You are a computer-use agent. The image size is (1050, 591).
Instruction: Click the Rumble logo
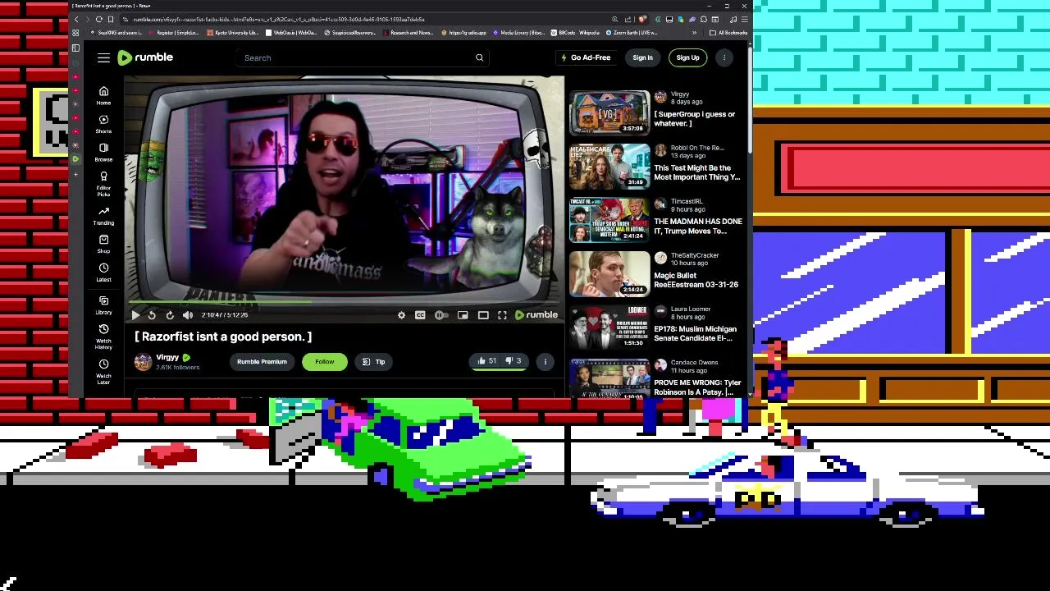pos(145,57)
